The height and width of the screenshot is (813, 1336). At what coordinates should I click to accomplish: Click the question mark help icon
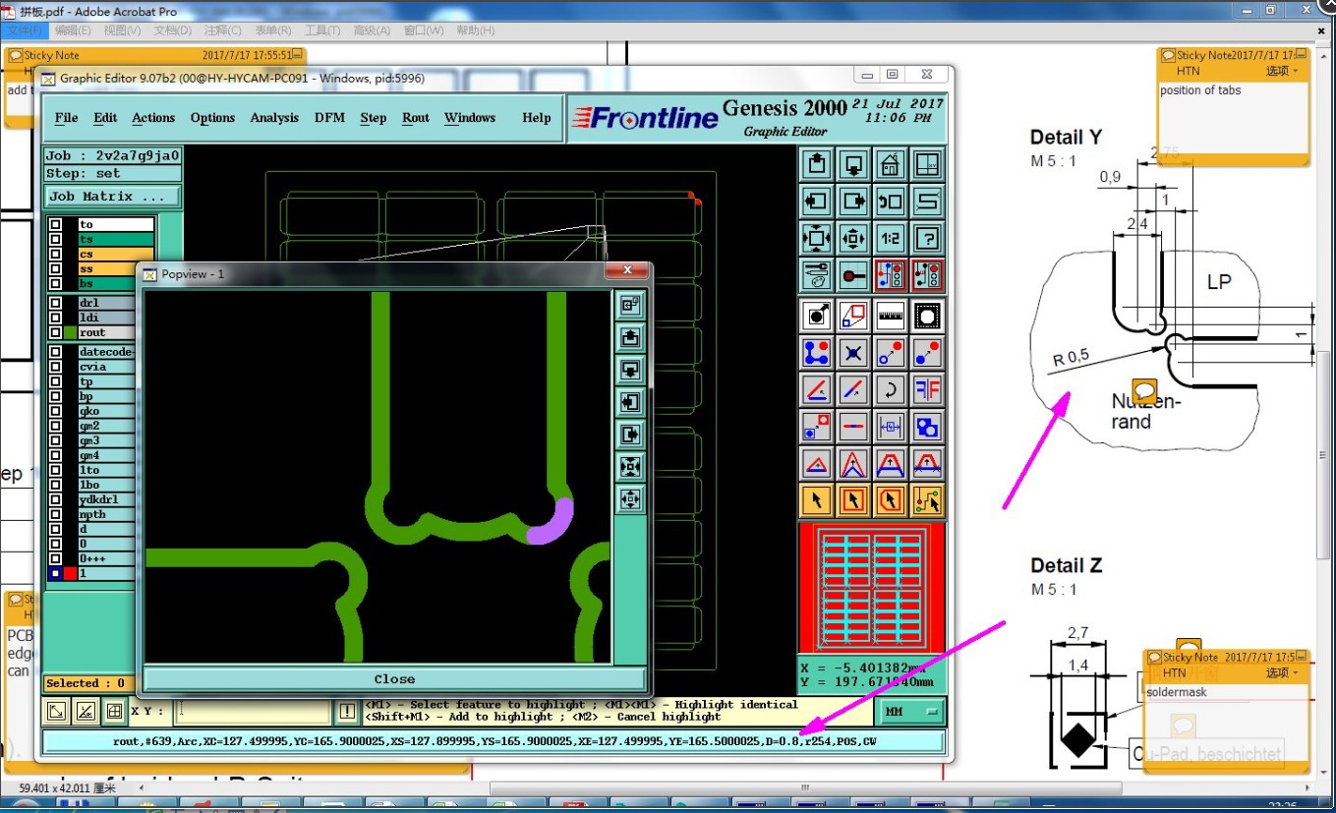click(926, 237)
